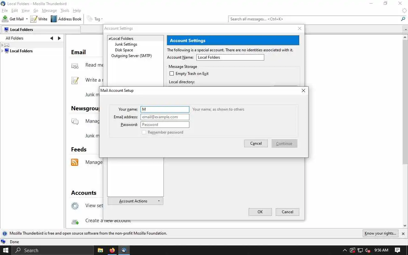Show hidden system tray icons
408x255 pixels.
(345, 250)
